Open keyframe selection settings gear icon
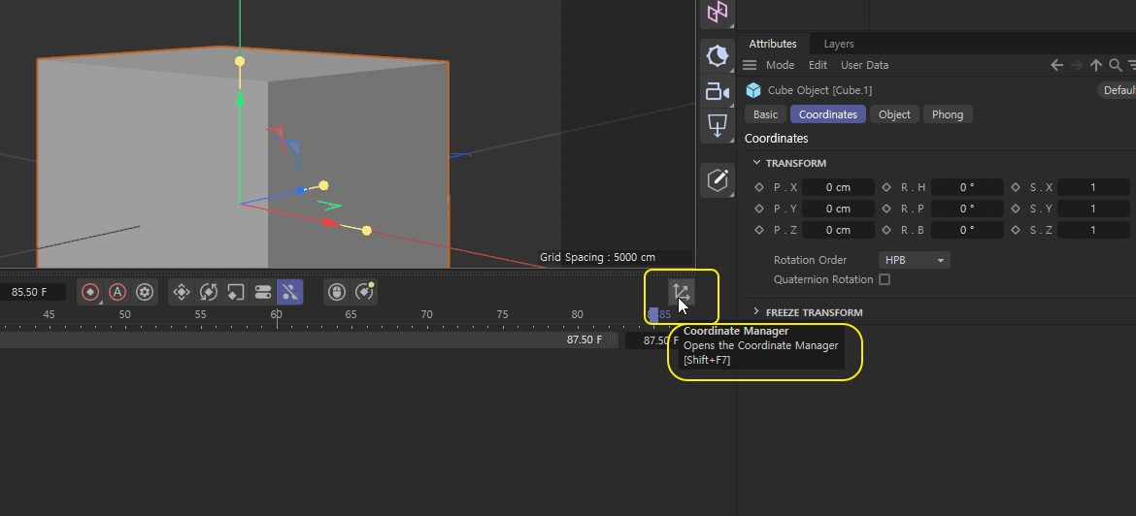The height and width of the screenshot is (516, 1136). click(145, 292)
